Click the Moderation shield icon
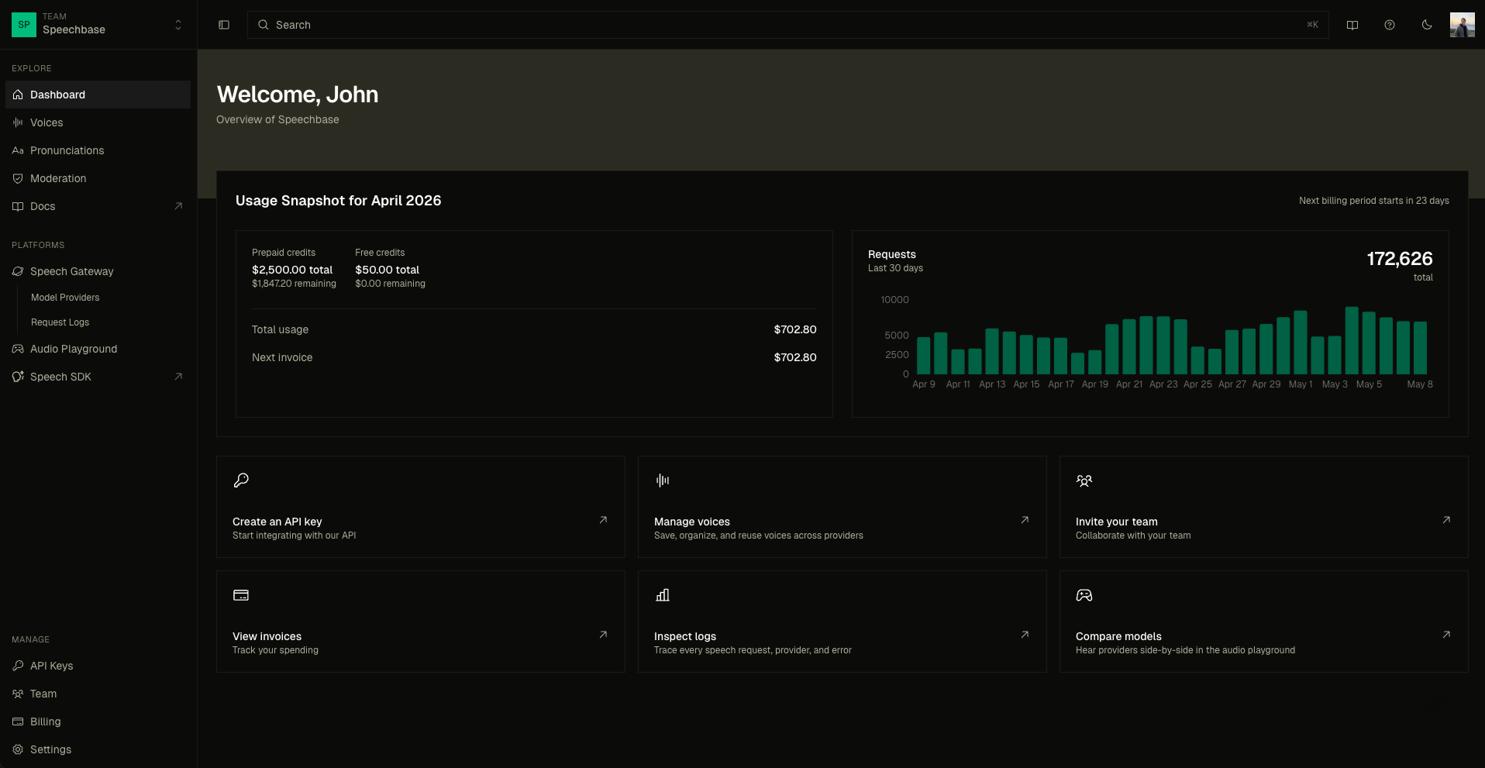This screenshot has width=1485, height=768. pos(18,178)
